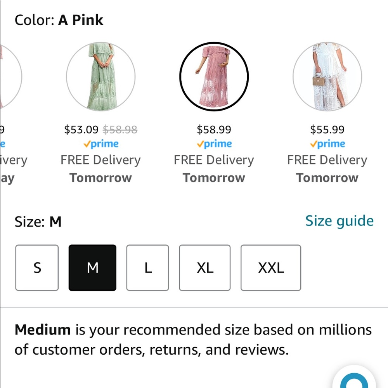Click the $58.99 price under selected dress
Viewport: 388px width, 388px height.
pos(214,129)
